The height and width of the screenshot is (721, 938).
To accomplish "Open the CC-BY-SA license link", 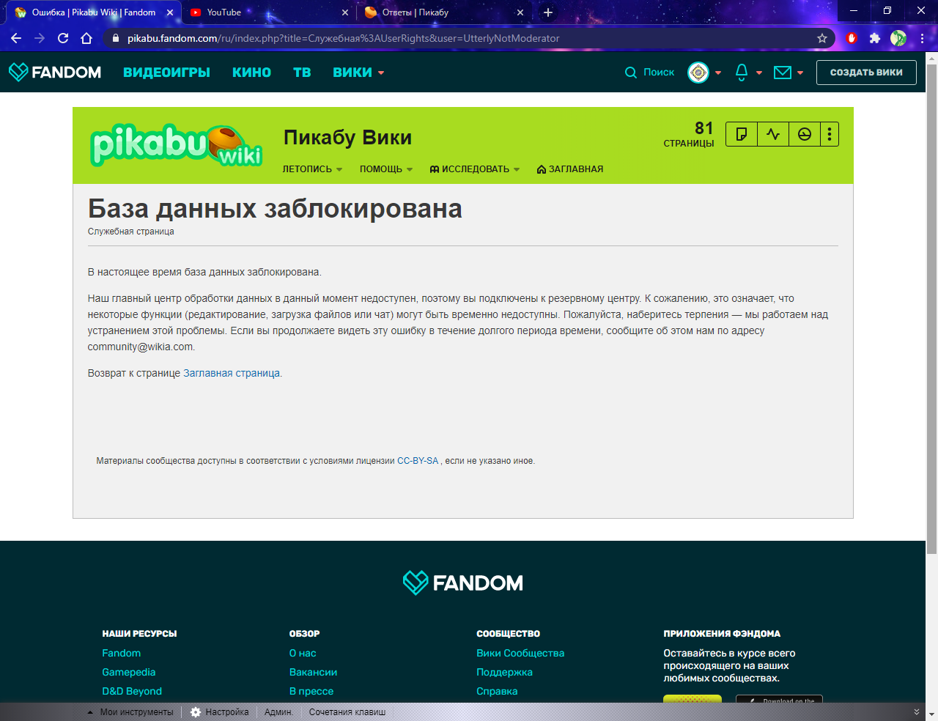I will coord(418,461).
